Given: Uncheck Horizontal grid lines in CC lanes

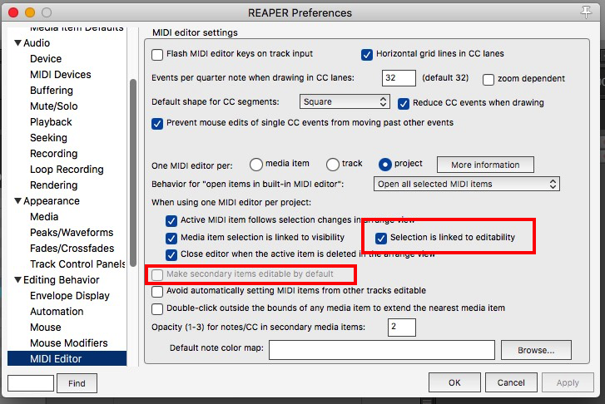Looking at the screenshot, I should click(366, 54).
